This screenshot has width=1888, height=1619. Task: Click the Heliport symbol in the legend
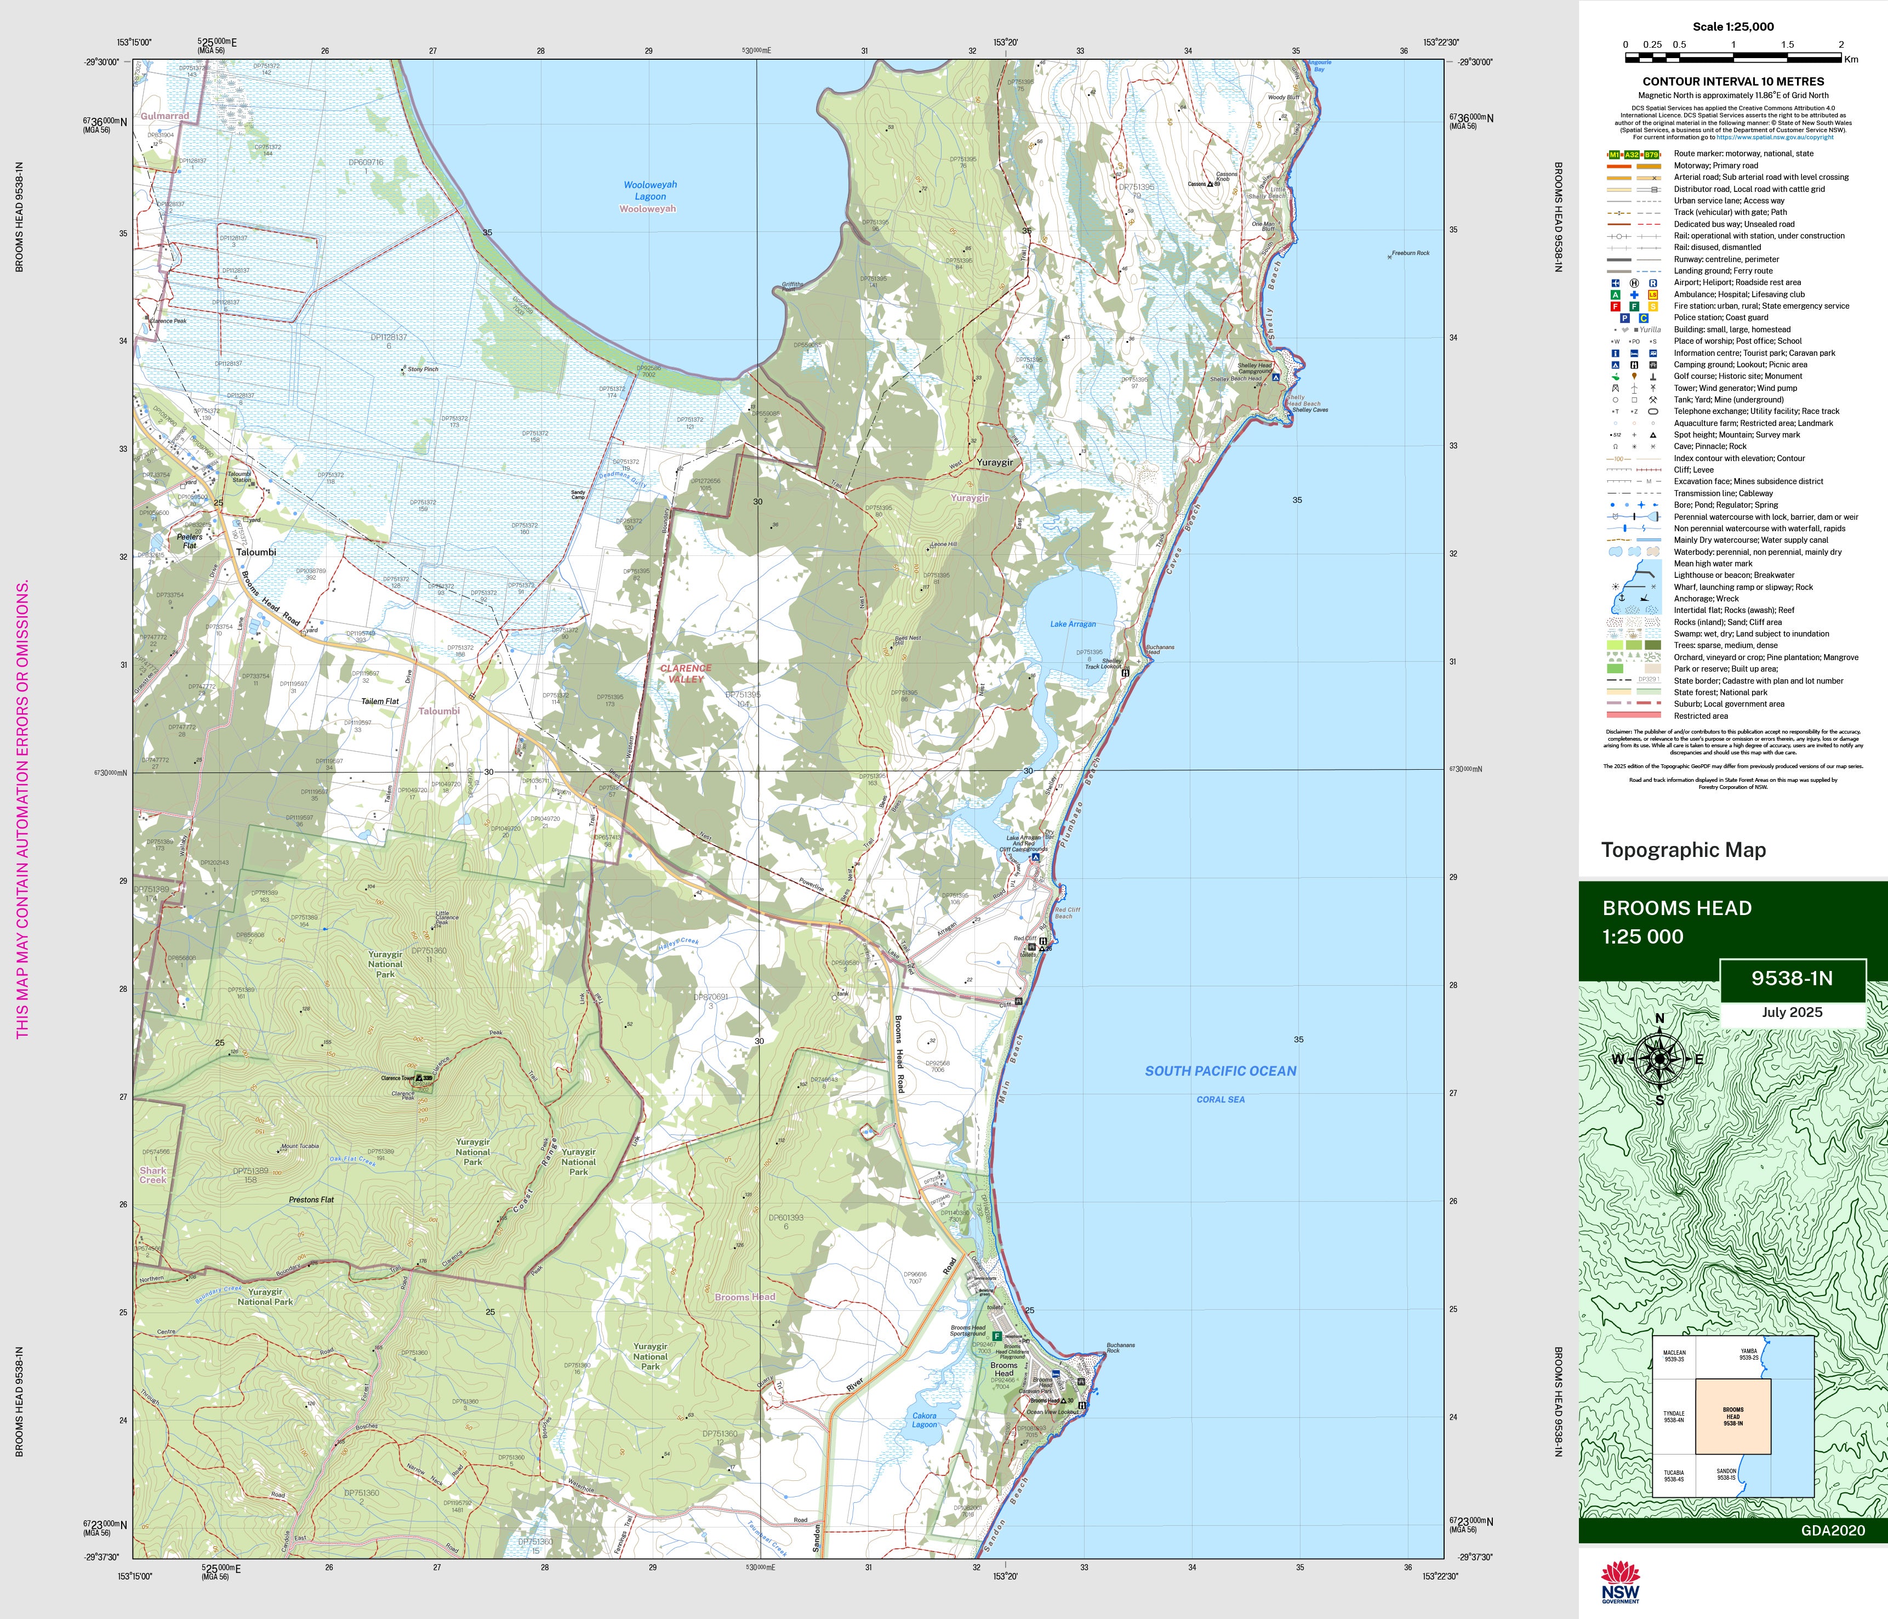coord(1634,283)
